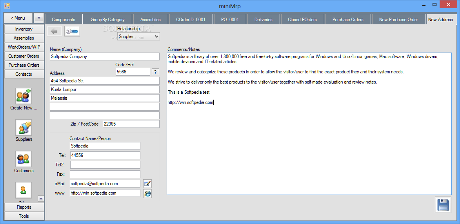Screen dimensions: 460x224
Task: Open the Purchase Orders sidebar section
Action: [24, 65]
